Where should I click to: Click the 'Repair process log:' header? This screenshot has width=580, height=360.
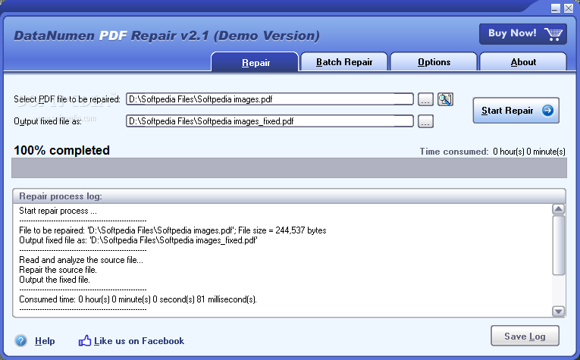[x=61, y=196]
